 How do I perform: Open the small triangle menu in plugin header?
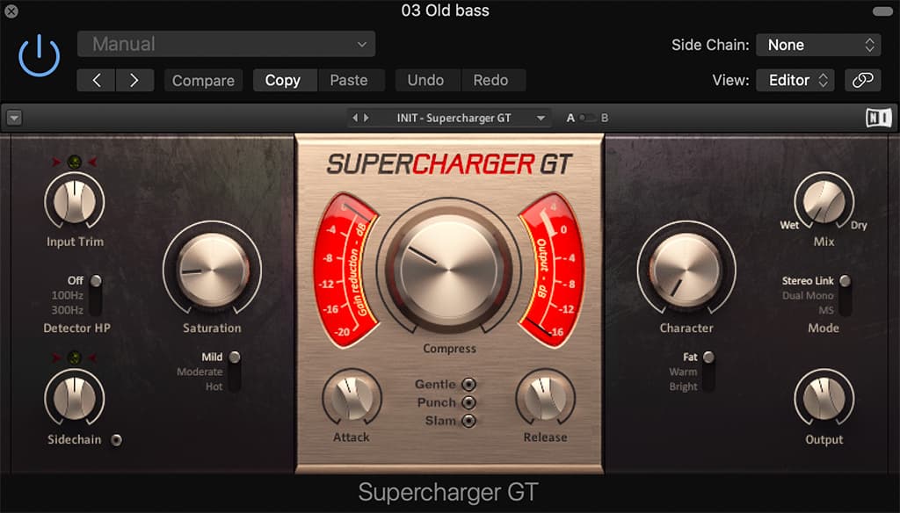(14, 119)
